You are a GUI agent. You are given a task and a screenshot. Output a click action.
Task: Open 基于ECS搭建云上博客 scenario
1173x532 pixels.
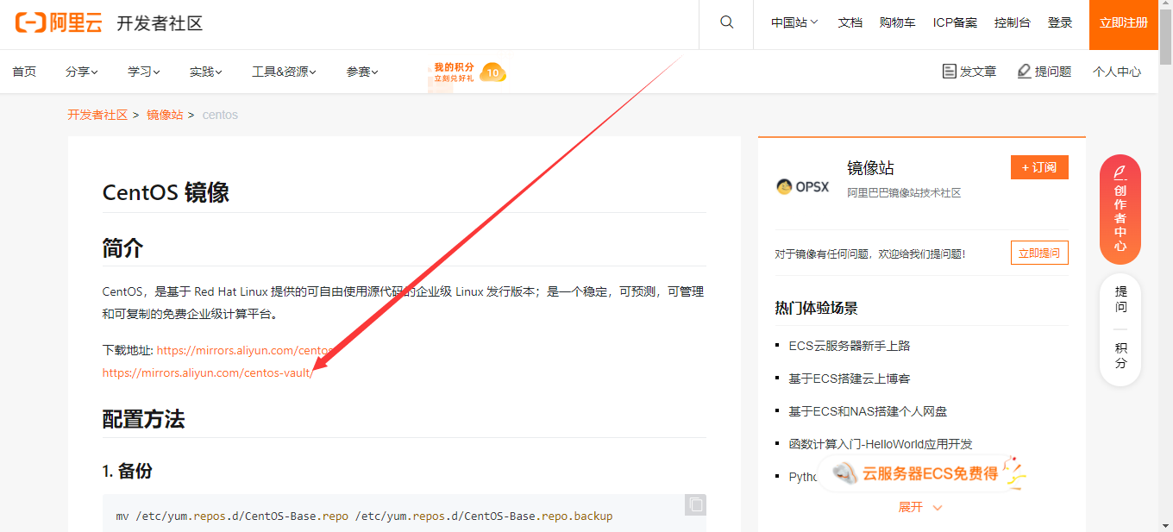pyautogui.click(x=850, y=379)
